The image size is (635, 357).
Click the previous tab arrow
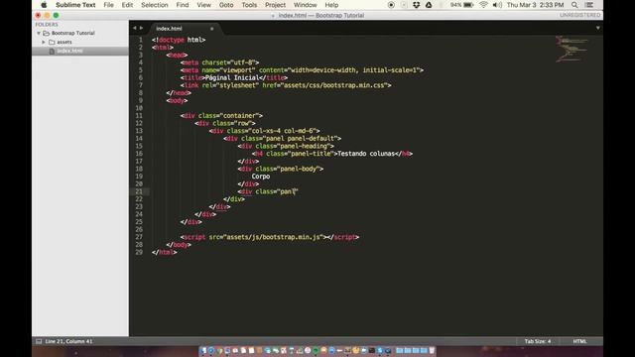coord(135,28)
